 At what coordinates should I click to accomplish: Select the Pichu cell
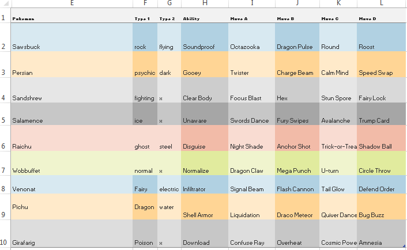[x=72, y=207]
